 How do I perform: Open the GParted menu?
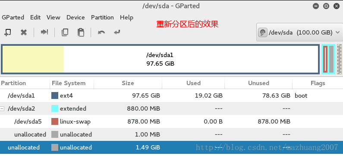pyautogui.click(x=13, y=17)
